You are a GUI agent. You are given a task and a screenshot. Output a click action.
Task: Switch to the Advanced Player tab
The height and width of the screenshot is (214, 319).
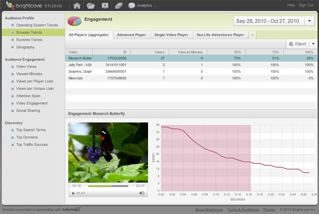pyautogui.click(x=132, y=35)
